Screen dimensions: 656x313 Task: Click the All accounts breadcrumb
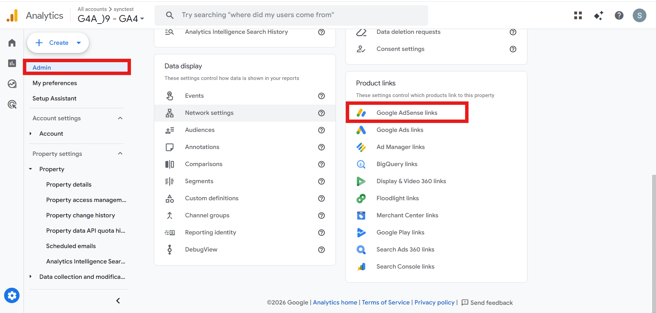pos(92,9)
